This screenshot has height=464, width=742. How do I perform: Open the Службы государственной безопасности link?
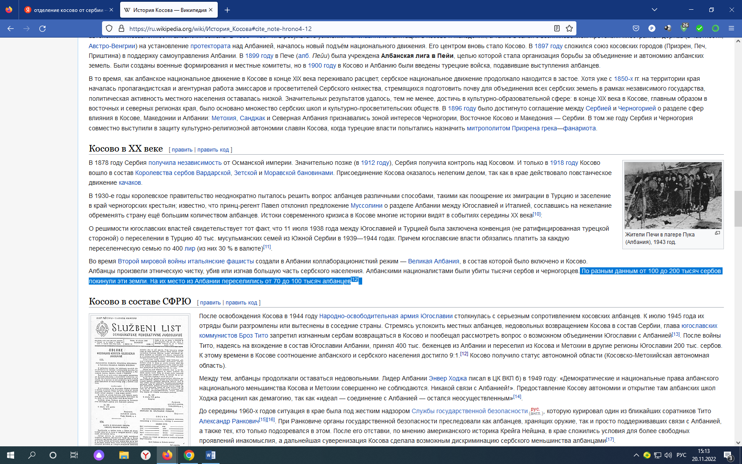coord(469,411)
